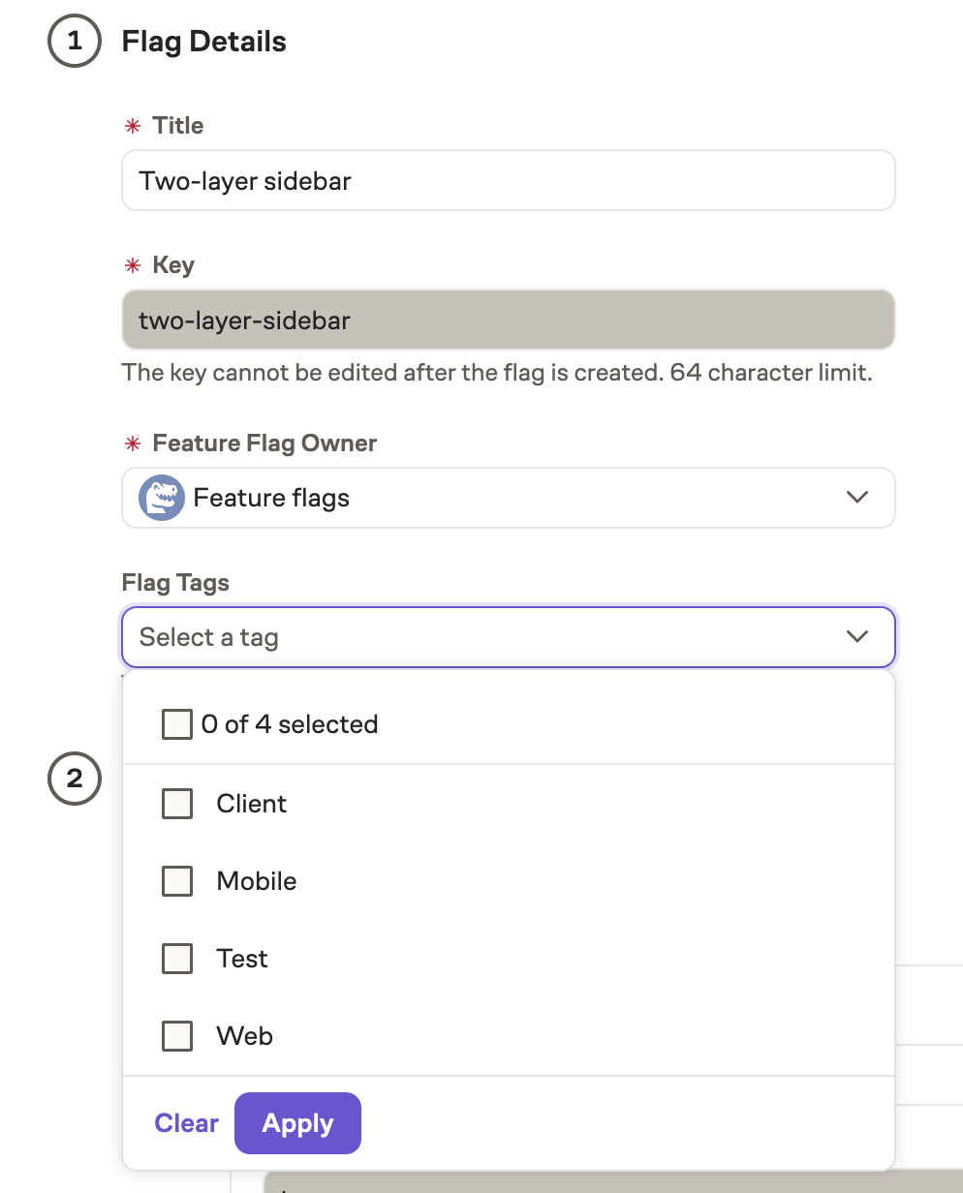Apply the selected tags
Screen dimensions: 963x1193
point(297,1122)
